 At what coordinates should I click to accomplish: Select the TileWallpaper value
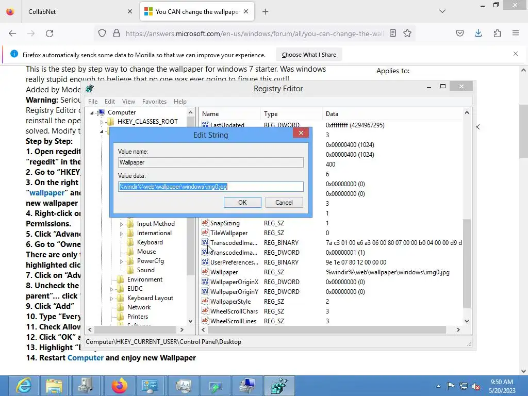click(x=229, y=233)
